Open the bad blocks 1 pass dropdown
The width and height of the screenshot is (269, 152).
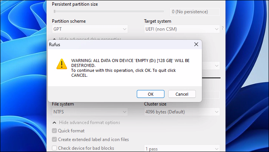pyautogui.click(x=182, y=149)
